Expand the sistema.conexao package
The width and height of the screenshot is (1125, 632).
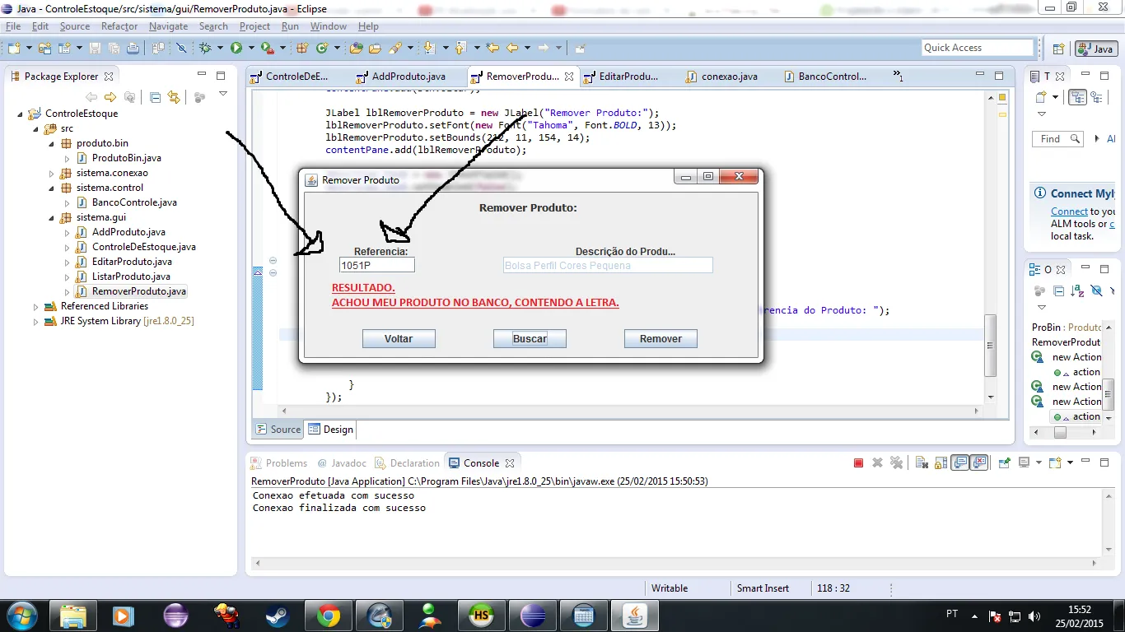[x=51, y=174]
